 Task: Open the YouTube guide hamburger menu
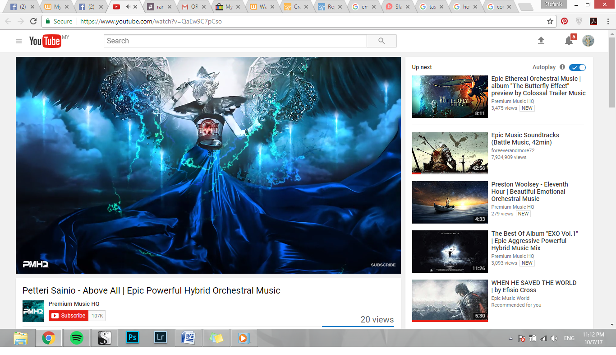(x=18, y=41)
